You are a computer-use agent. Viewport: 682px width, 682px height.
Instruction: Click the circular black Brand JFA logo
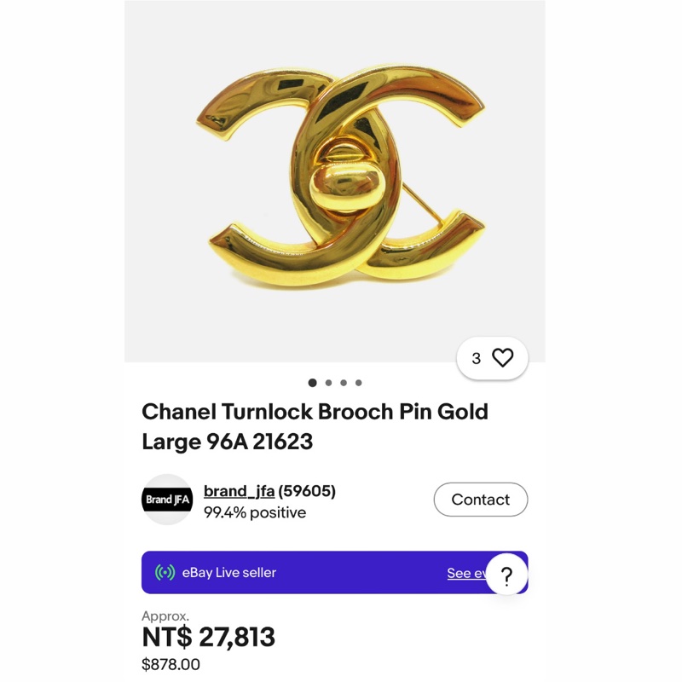pos(167,500)
